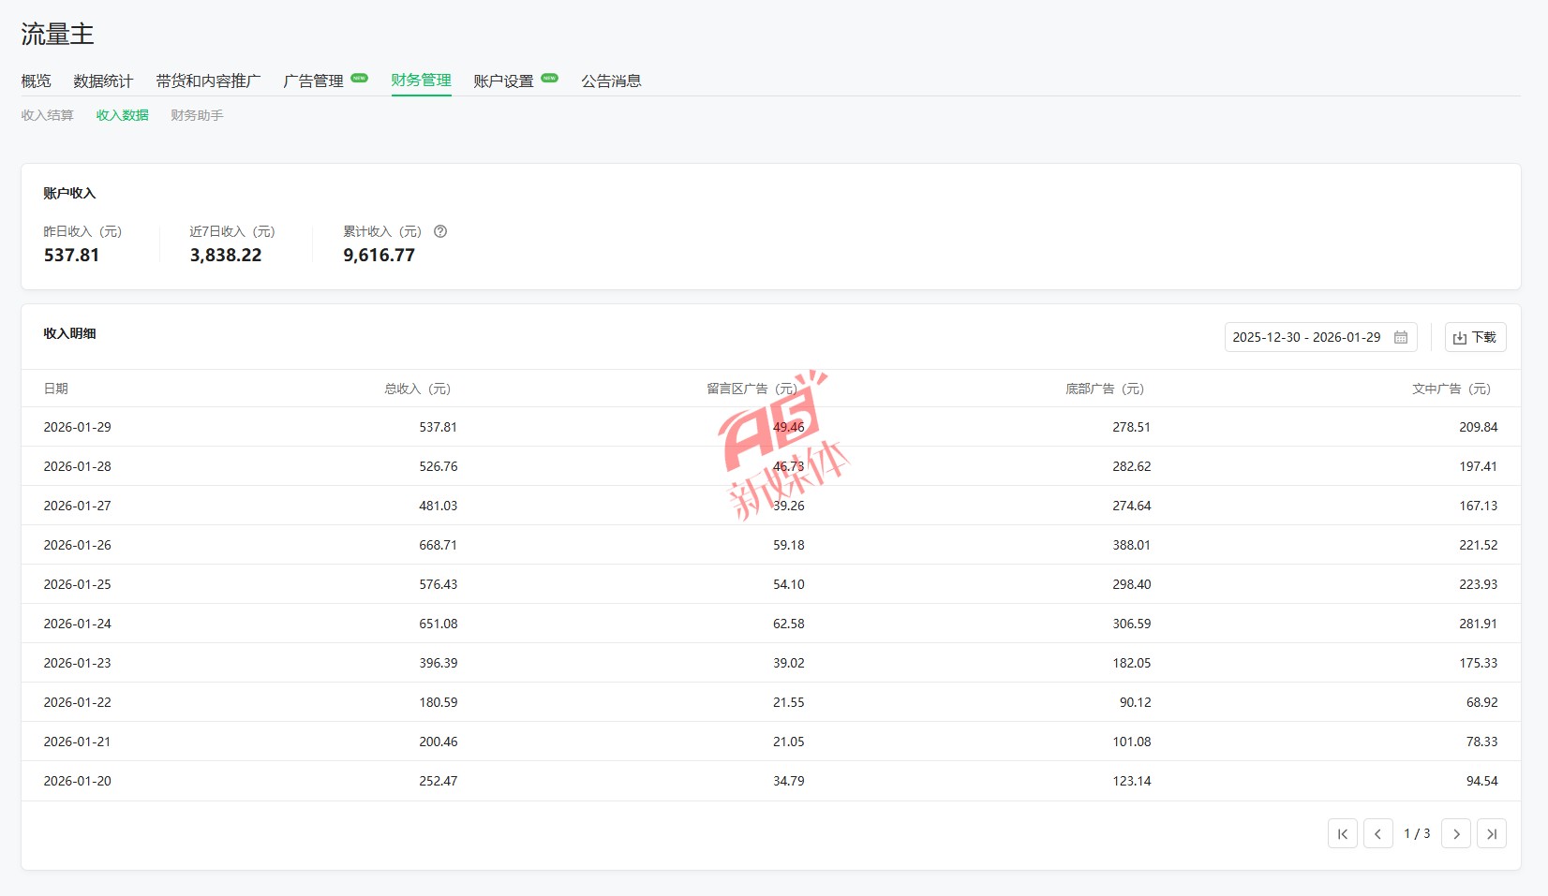
Task: Open the 数据统计 tab
Action: click(x=103, y=81)
